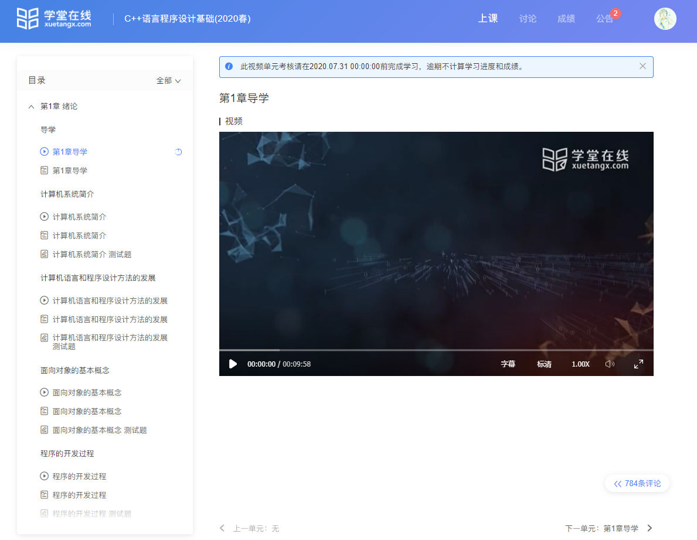The height and width of the screenshot is (540, 697).
Task: Open the 全部 filter dropdown
Action: [168, 81]
